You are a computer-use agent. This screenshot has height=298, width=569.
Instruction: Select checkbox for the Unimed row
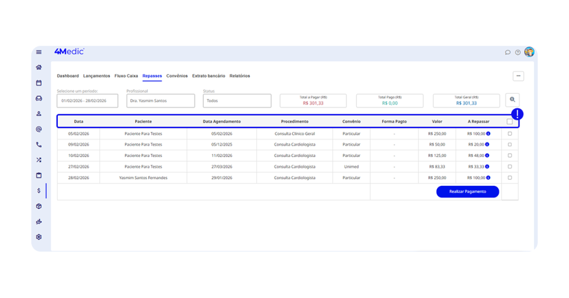tap(510, 166)
